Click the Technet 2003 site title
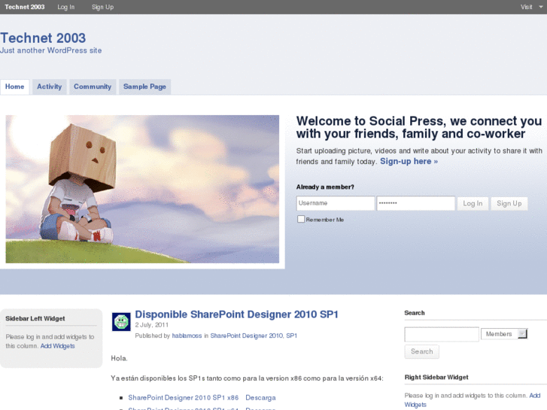547x410 pixels. (43, 38)
